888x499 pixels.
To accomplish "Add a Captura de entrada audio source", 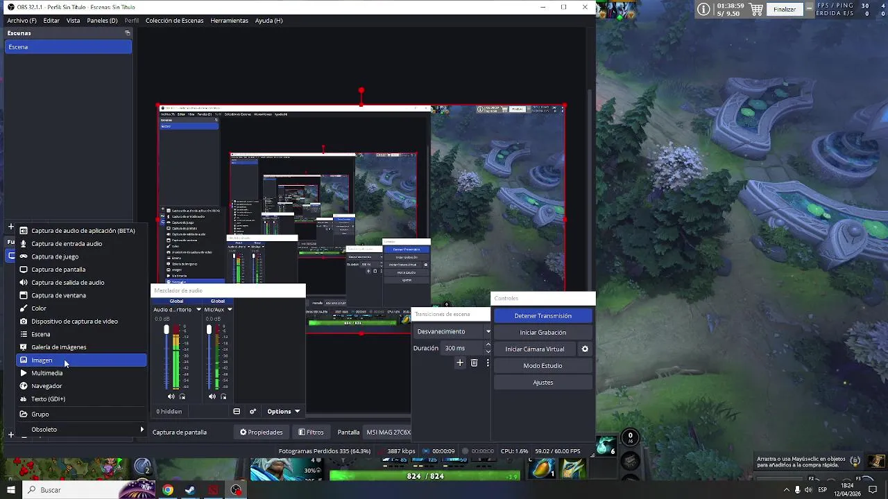I will click(x=81, y=244).
